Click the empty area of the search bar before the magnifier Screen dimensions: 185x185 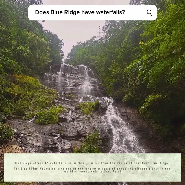point(136,13)
